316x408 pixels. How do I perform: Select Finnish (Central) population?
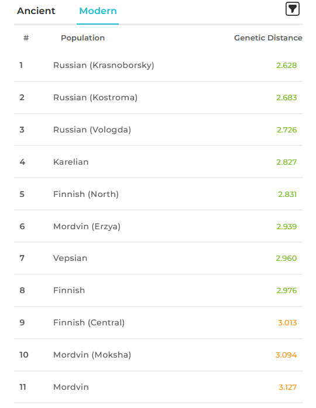pyautogui.click(x=158, y=322)
